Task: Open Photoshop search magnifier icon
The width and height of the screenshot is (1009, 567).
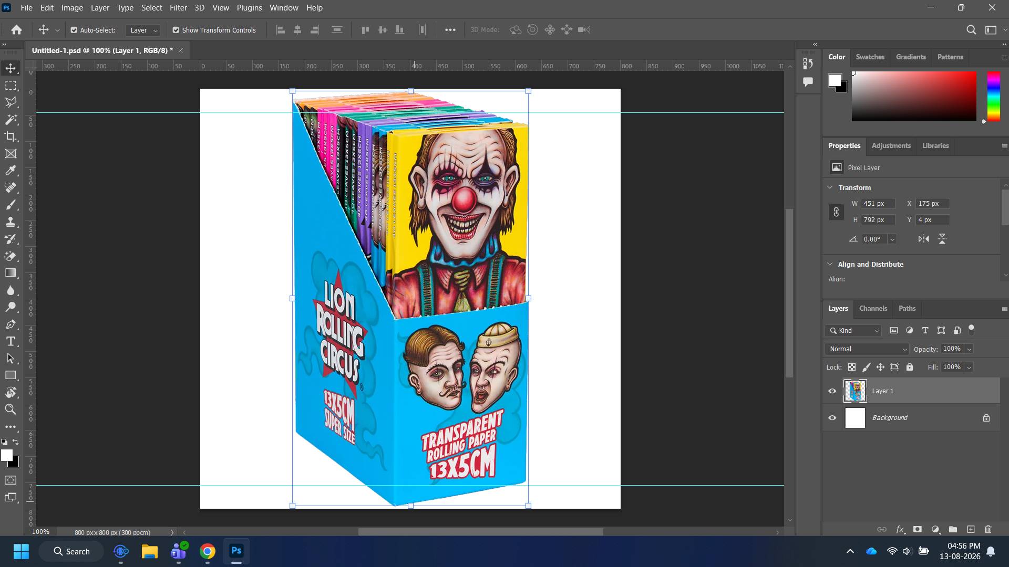Action: pos(971,30)
